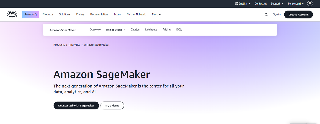Switch to the Catalog tab
Screen dimensions: 320x124
(x=135, y=30)
